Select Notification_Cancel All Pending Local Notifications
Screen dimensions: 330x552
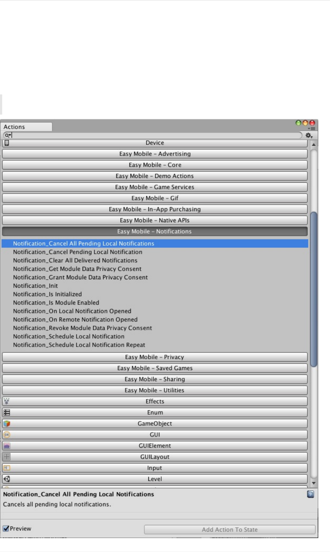(155, 243)
